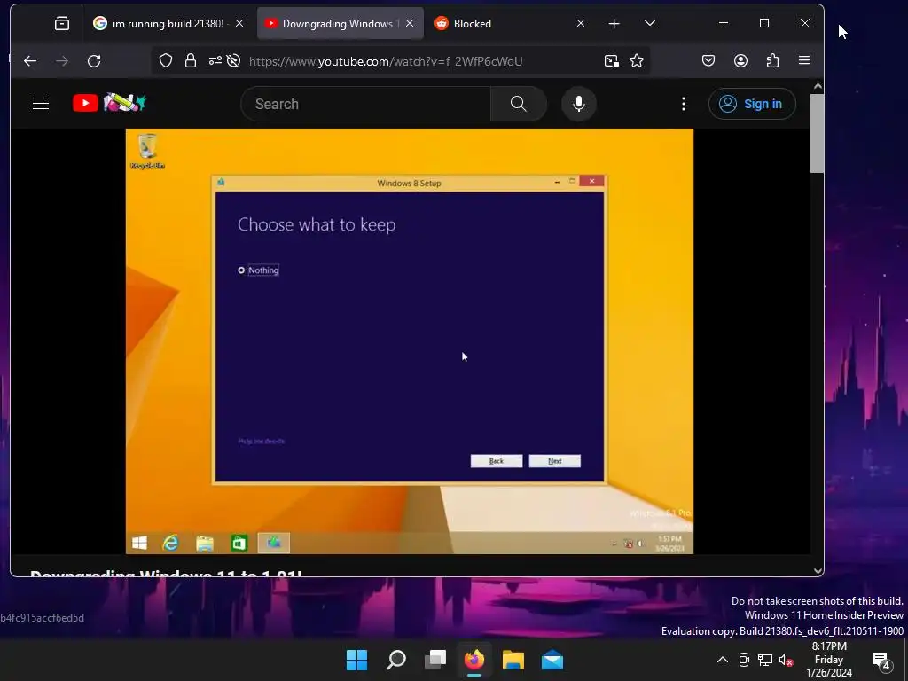Bookmark this page with the star icon
This screenshot has width=908, height=681.
[x=637, y=61]
